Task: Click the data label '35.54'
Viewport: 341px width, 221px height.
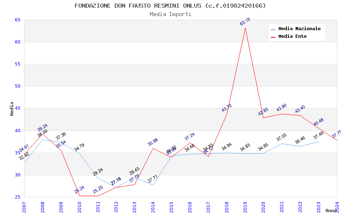Action: click(61, 144)
